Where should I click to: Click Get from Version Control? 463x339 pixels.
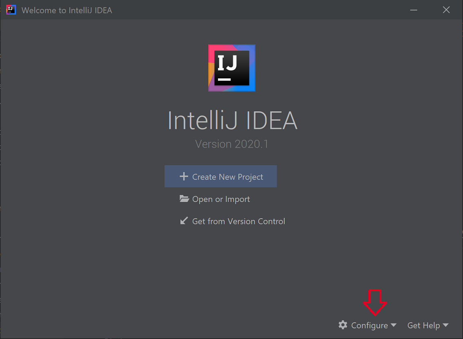[x=238, y=221]
